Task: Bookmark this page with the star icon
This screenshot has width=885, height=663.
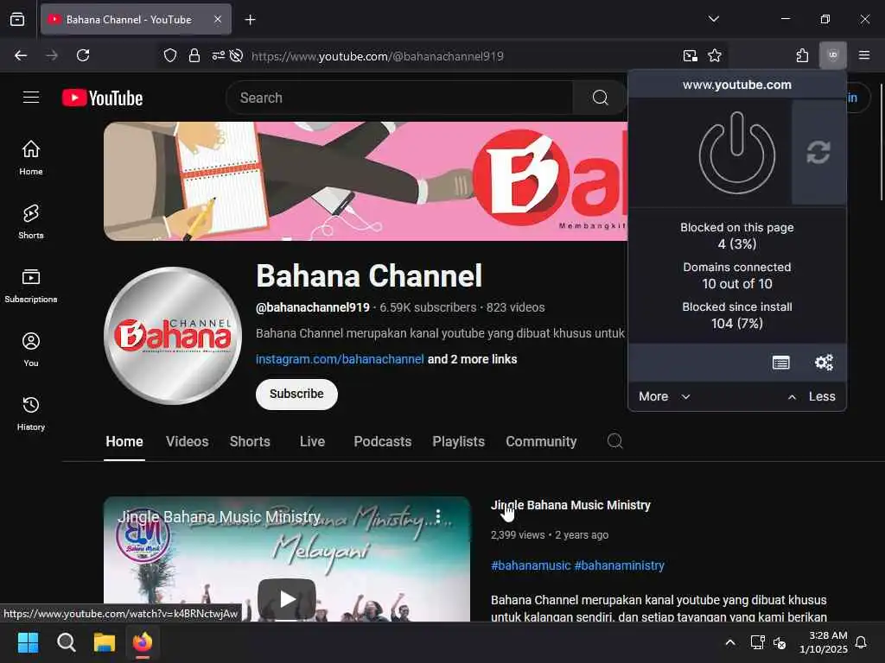Action: (x=715, y=55)
